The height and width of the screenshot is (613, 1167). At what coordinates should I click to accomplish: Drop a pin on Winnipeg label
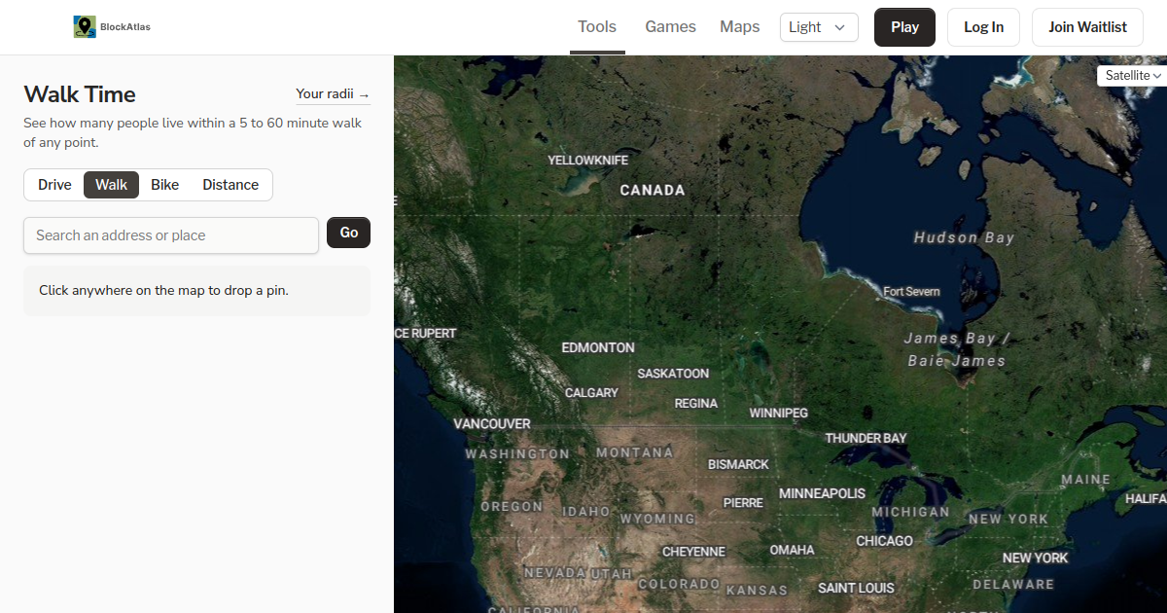coord(778,413)
